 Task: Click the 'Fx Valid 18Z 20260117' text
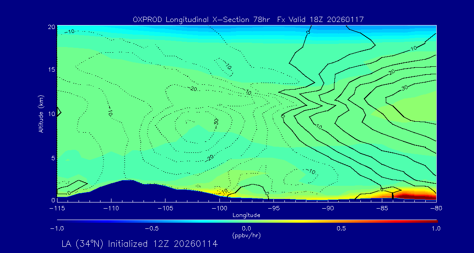click(x=321, y=20)
